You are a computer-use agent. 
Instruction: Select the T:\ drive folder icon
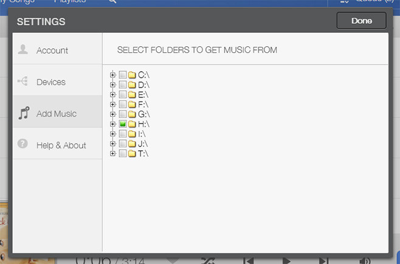coord(132,154)
